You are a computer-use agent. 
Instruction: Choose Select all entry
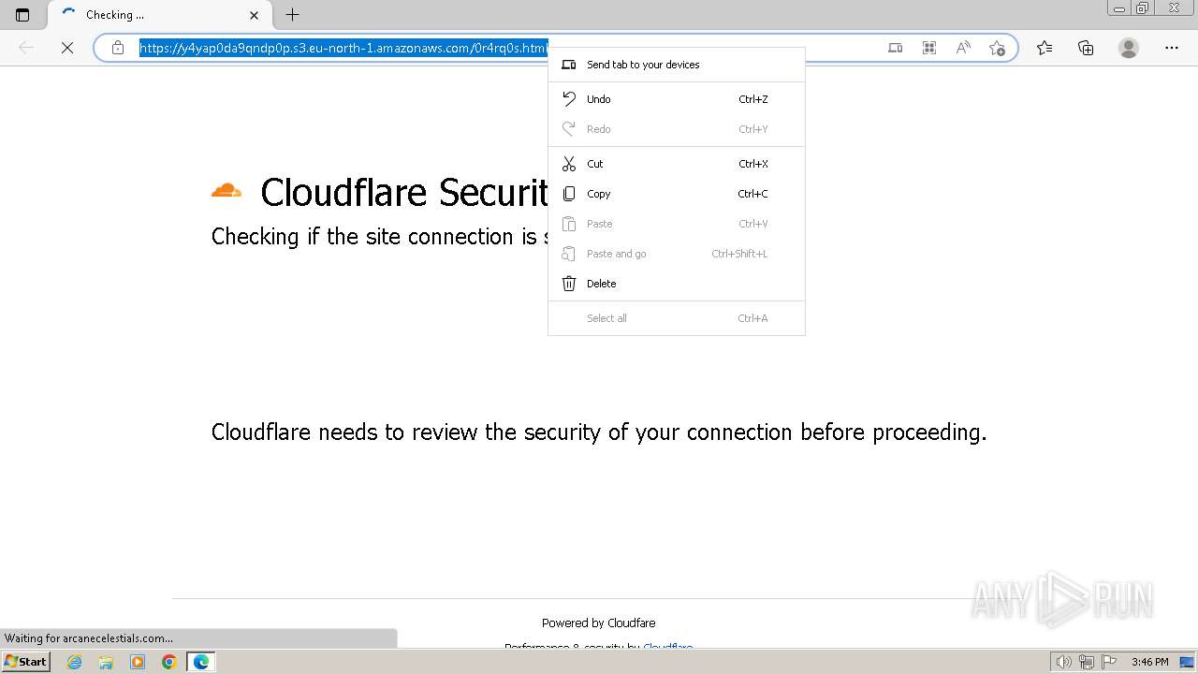click(x=676, y=318)
